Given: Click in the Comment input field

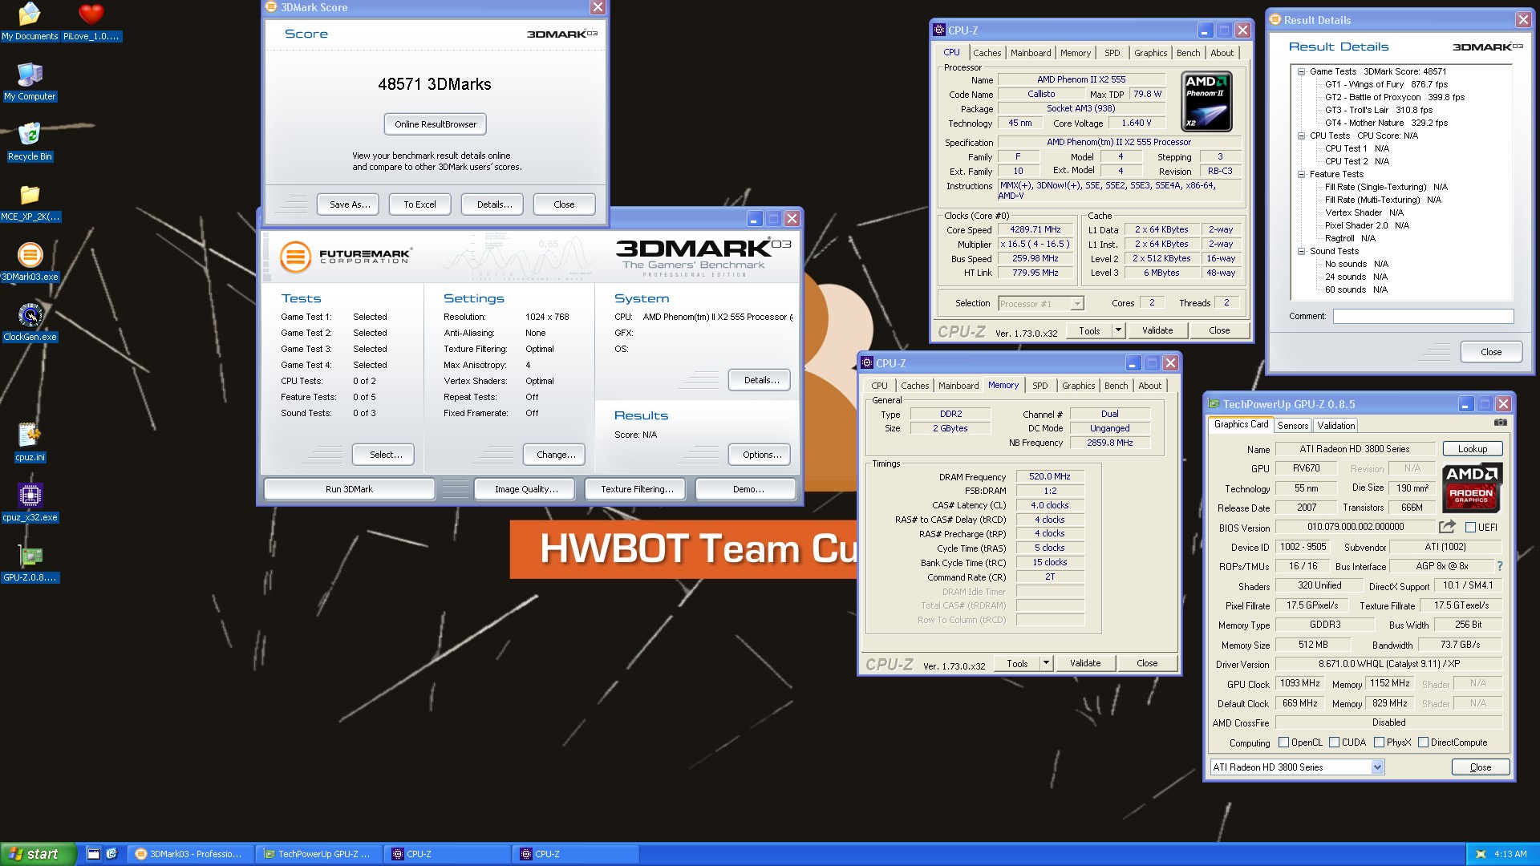Looking at the screenshot, I should [1424, 317].
